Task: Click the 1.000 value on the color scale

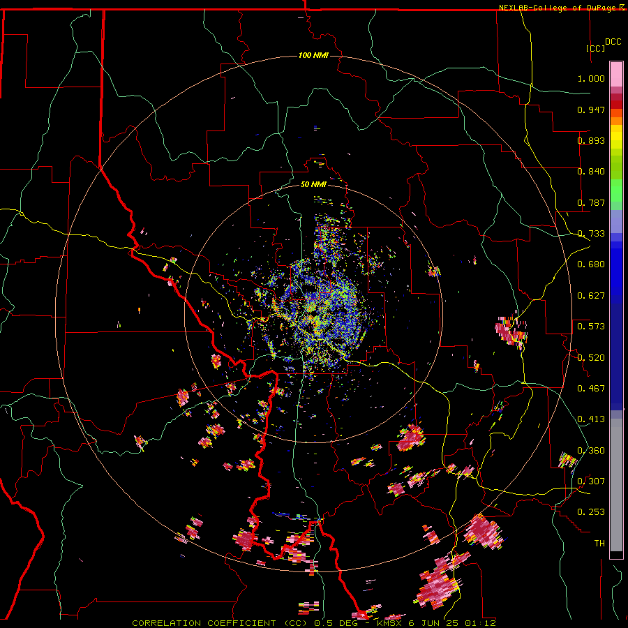Action: point(591,78)
